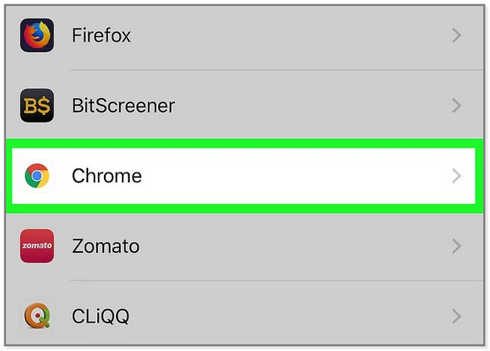Tap the Chrome app icon
The image size is (490, 351).
click(x=37, y=175)
